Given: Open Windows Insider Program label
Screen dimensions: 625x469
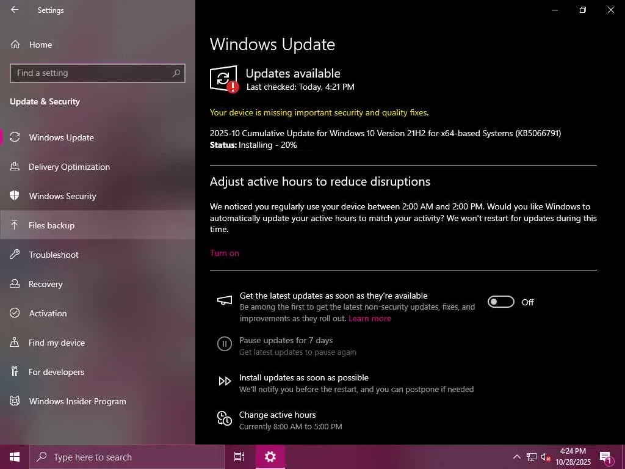Looking at the screenshot, I should [78, 401].
